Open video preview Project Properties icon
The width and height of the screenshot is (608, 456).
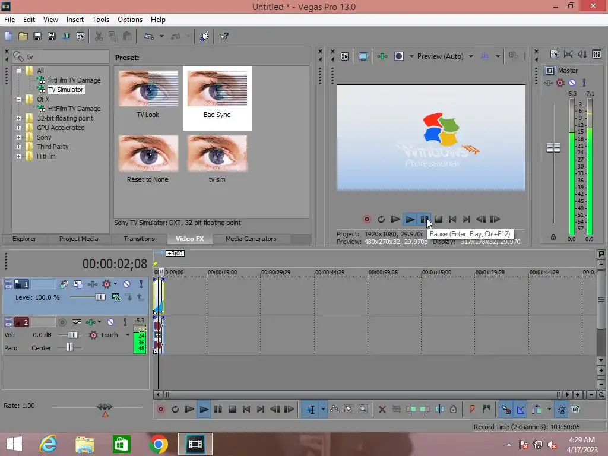[x=345, y=56]
